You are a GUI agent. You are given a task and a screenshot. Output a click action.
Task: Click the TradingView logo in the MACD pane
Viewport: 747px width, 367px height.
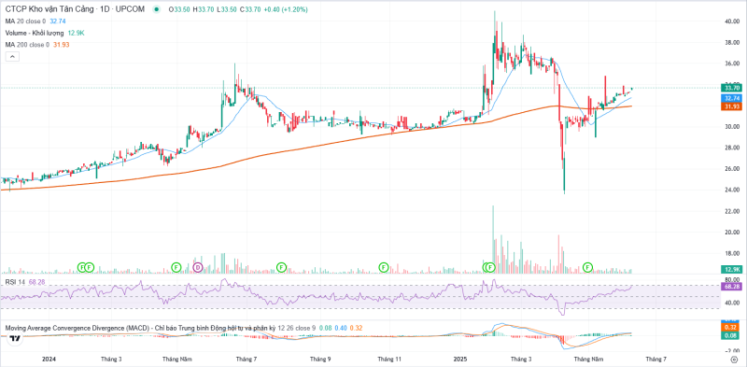[15, 339]
